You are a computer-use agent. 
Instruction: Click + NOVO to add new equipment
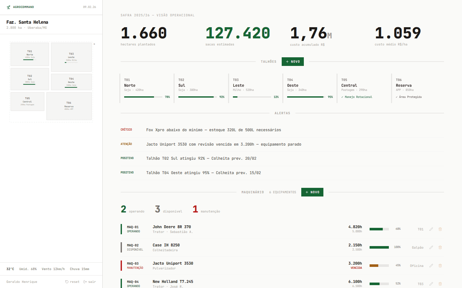[312, 192]
